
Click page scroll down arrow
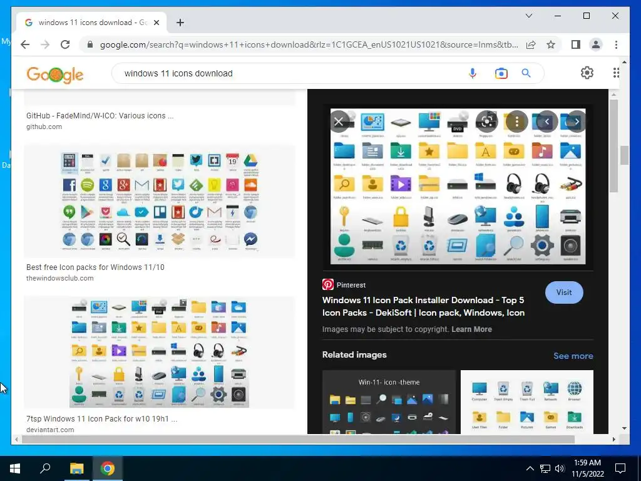624,428
